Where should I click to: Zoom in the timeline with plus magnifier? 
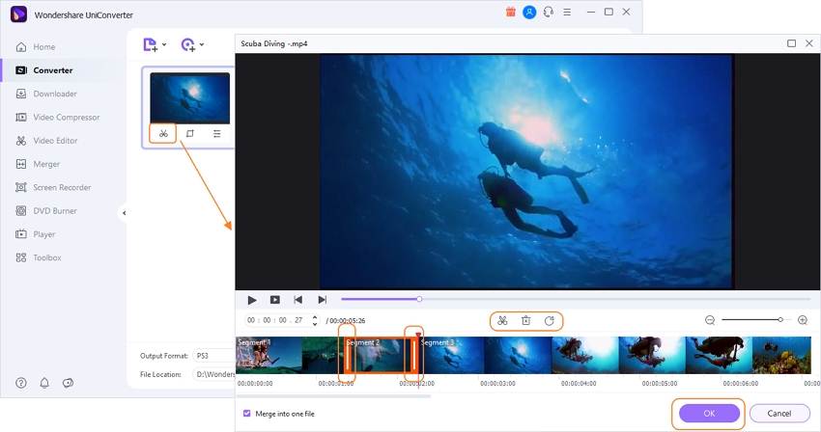(803, 320)
